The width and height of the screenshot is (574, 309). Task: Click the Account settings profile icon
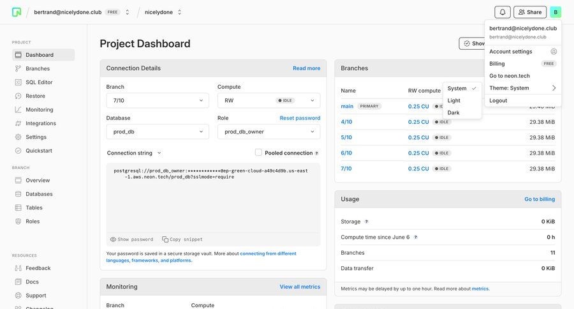[554, 52]
